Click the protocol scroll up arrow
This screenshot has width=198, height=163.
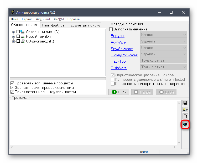[x=179, y=103]
